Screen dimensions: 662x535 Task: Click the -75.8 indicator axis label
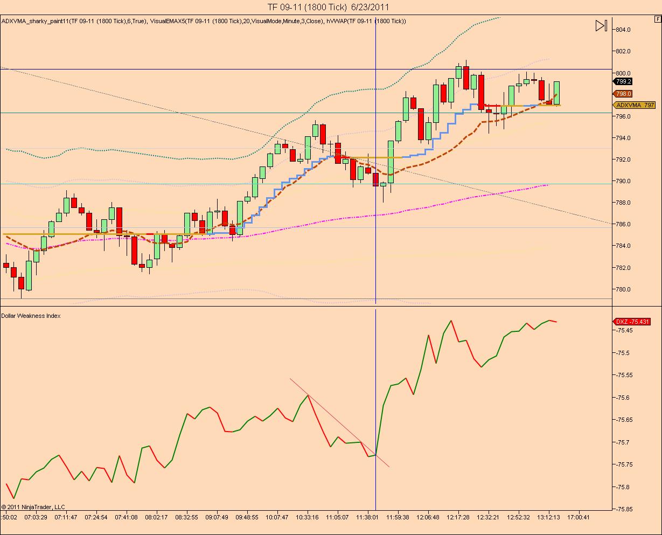(623, 487)
